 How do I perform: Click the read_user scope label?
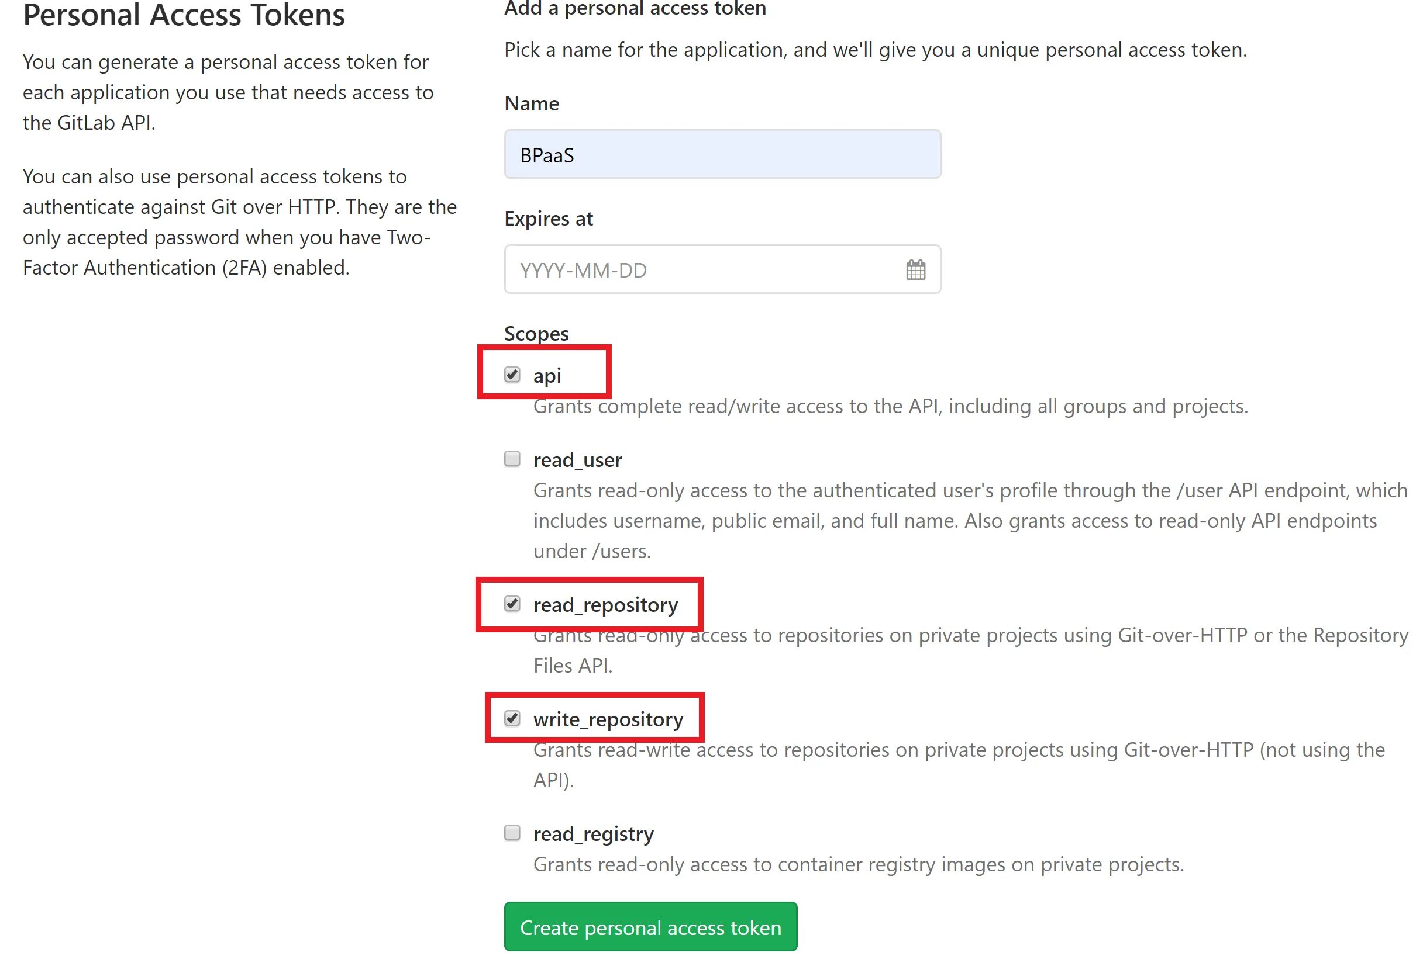point(577,458)
